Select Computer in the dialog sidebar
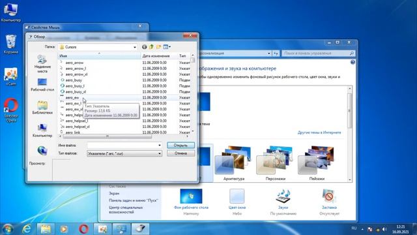The image size is (417, 235). (42, 131)
